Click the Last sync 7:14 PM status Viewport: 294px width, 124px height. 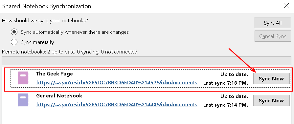click(226, 105)
